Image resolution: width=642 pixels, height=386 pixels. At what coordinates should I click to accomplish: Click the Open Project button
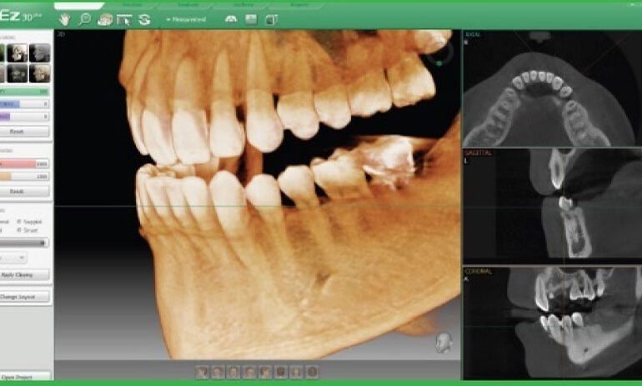click(26, 375)
